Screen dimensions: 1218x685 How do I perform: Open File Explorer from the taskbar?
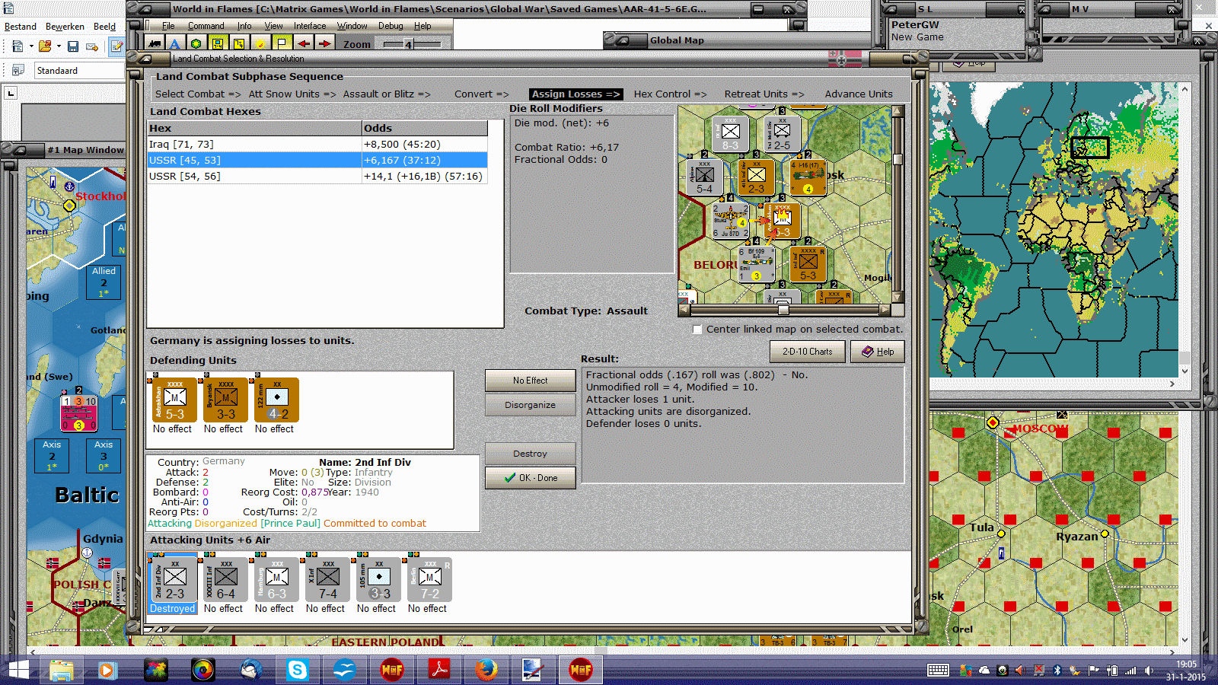point(62,670)
